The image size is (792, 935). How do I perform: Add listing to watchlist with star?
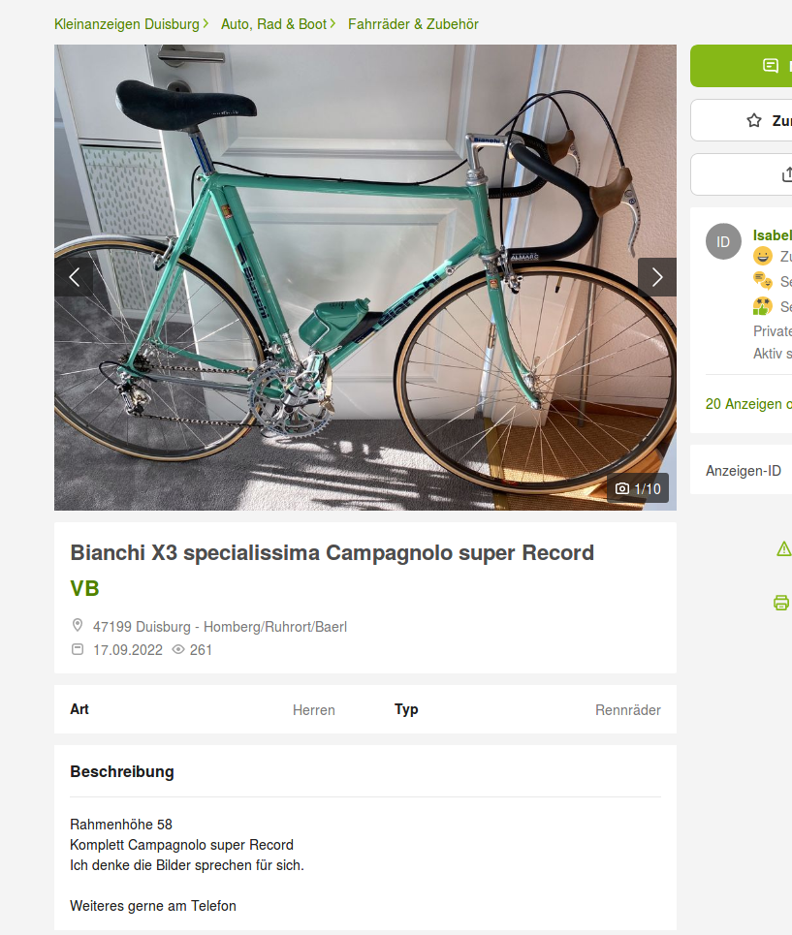click(x=742, y=120)
